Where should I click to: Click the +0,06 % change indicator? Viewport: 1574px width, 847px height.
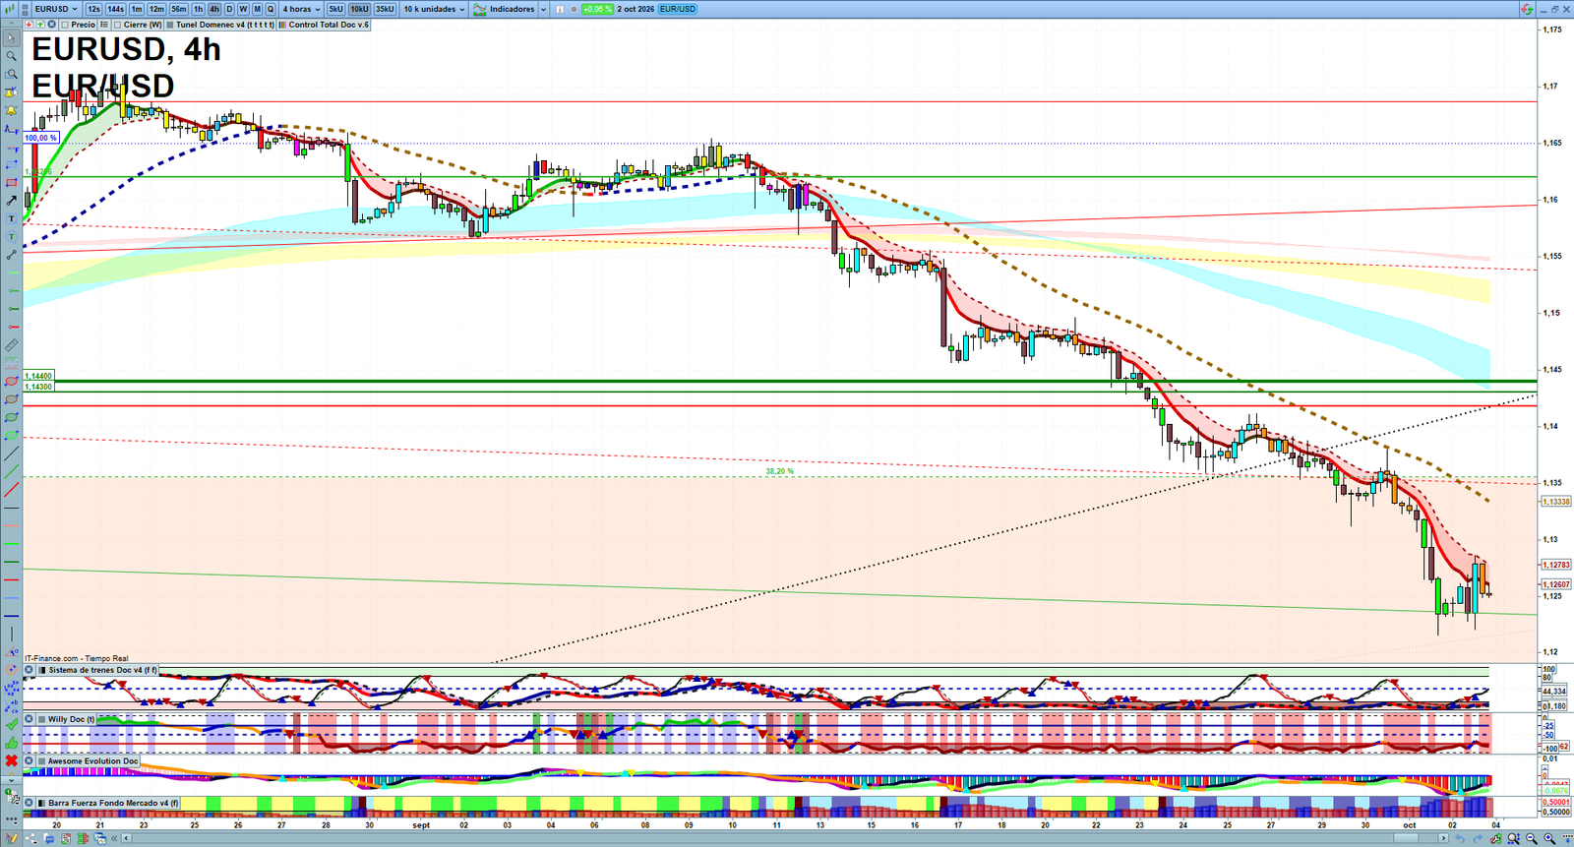click(597, 9)
